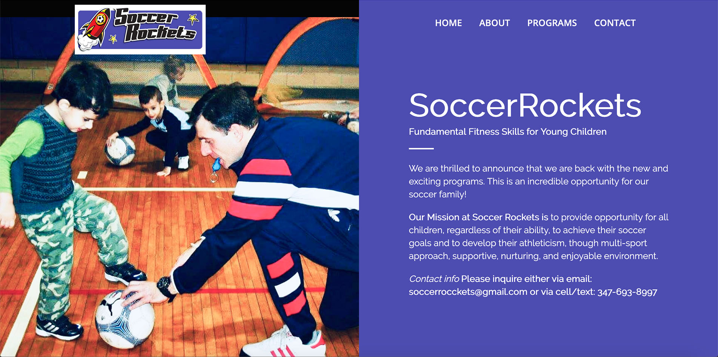This screenshot has height=357, width=718.
Task: Click the blue whistle in coach's mouth
Action: tap(217, 165)
